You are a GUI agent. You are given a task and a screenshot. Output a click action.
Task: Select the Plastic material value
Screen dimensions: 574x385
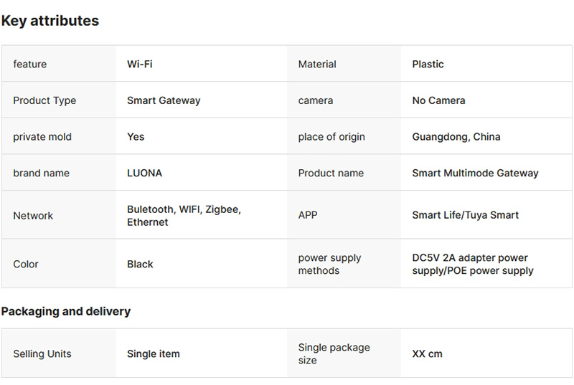tap(428, 64)
